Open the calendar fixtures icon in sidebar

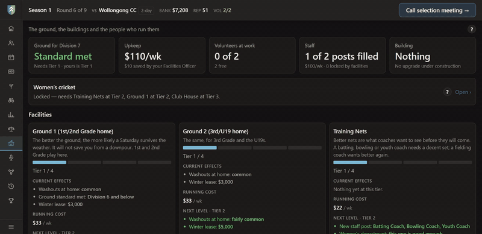pyautogui.click(x=11, y=57)
